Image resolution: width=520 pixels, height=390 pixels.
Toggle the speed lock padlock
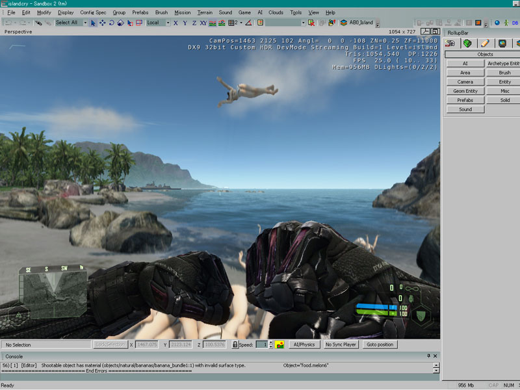235,344
